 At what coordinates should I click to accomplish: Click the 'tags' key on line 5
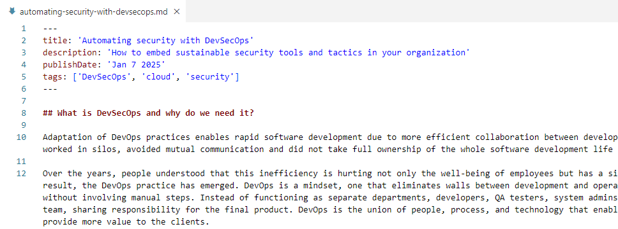52,77
